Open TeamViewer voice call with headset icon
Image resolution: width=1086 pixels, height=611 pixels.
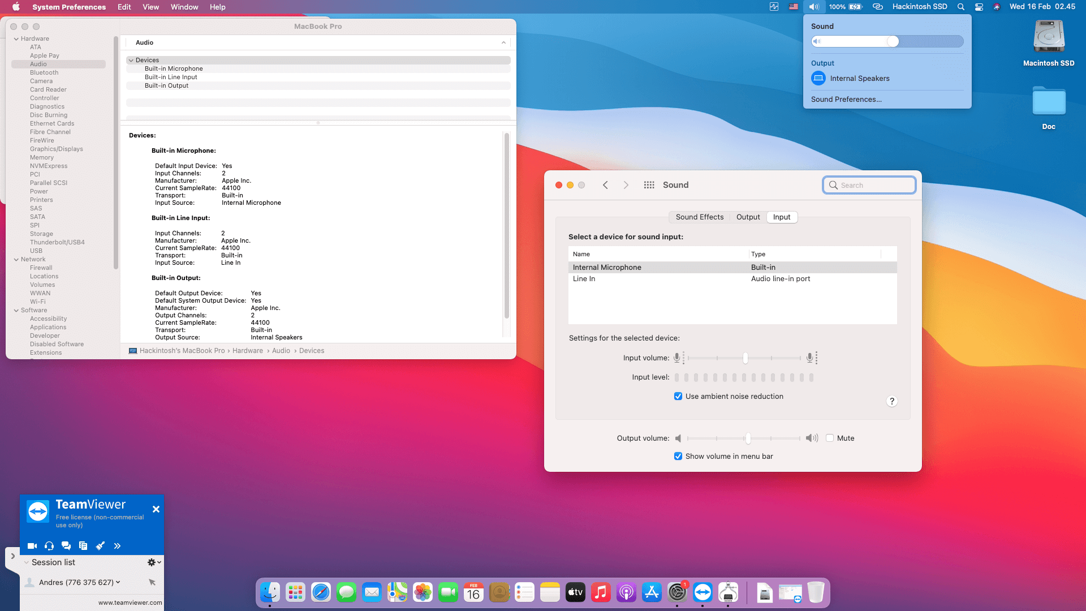coord(49,545)
